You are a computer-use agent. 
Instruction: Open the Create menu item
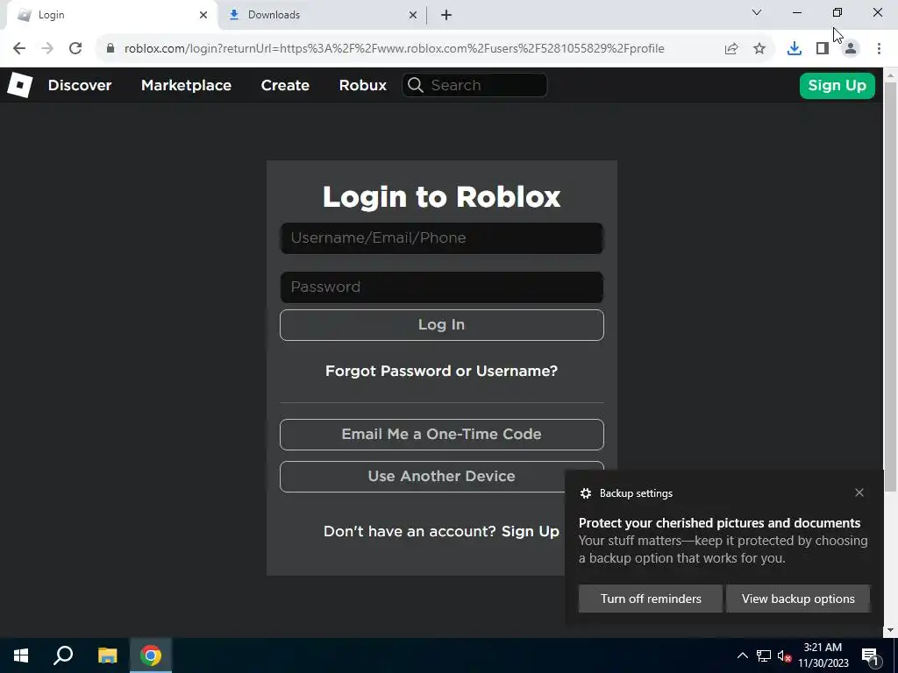pos(285,85)
